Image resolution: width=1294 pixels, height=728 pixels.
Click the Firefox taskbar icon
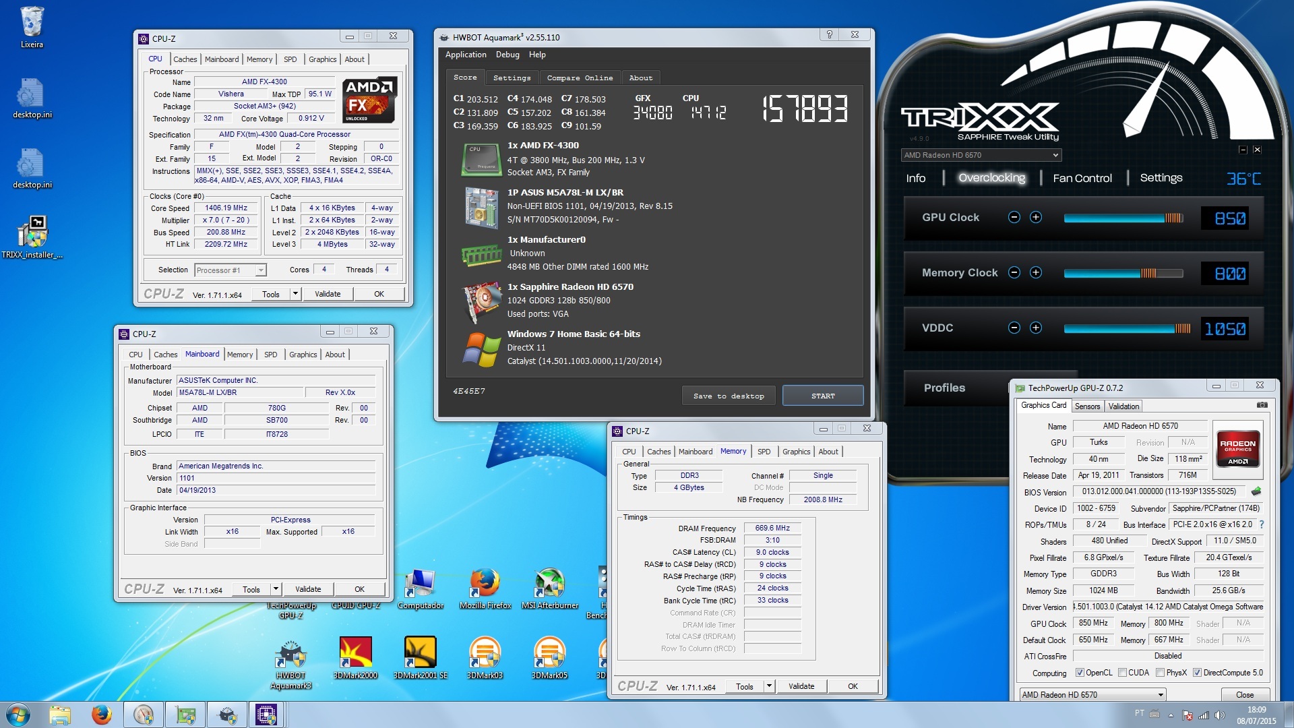coord(102,715)
